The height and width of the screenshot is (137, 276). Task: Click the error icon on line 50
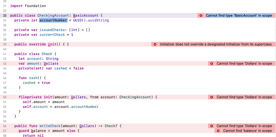(212, 97)
